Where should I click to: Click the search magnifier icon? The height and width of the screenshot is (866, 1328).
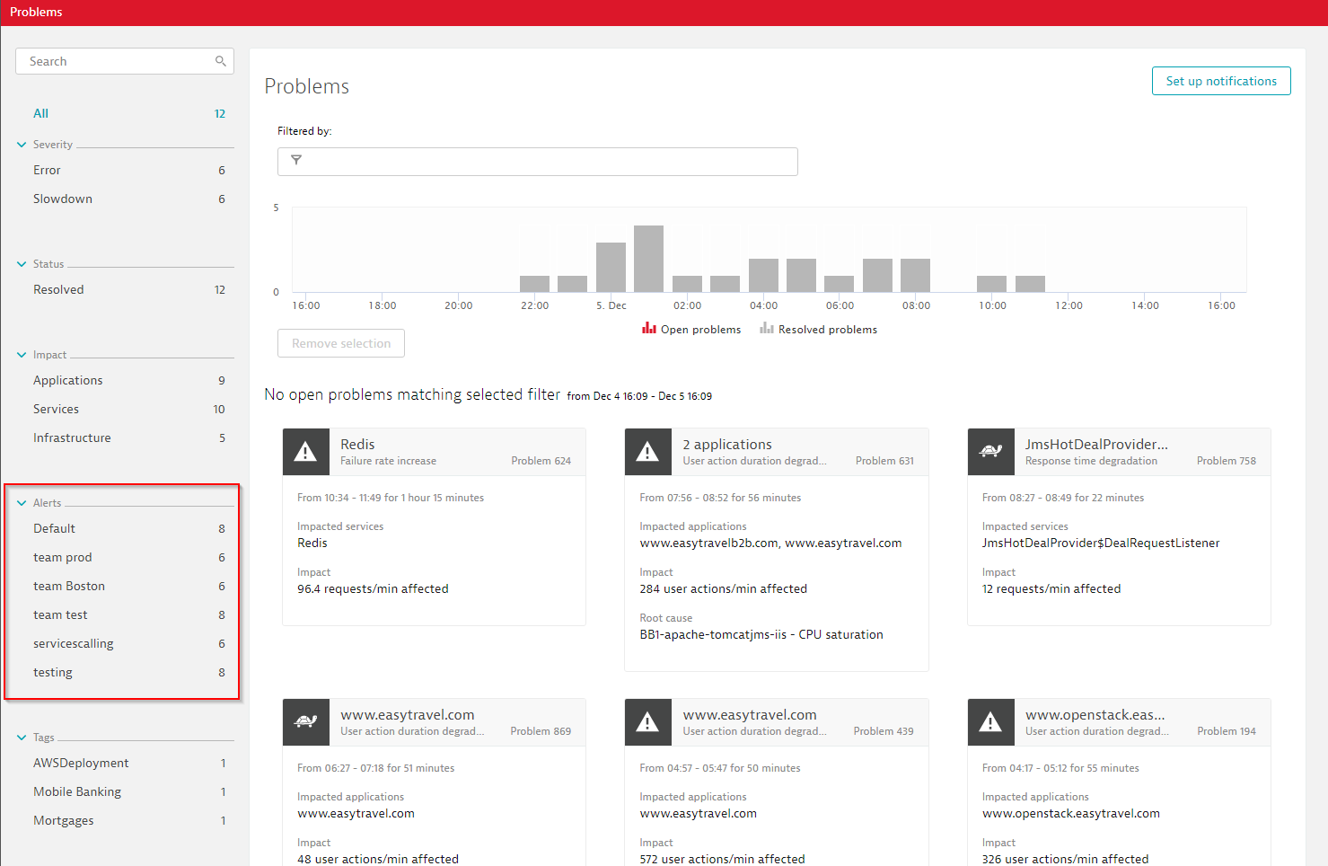(220, 61)
